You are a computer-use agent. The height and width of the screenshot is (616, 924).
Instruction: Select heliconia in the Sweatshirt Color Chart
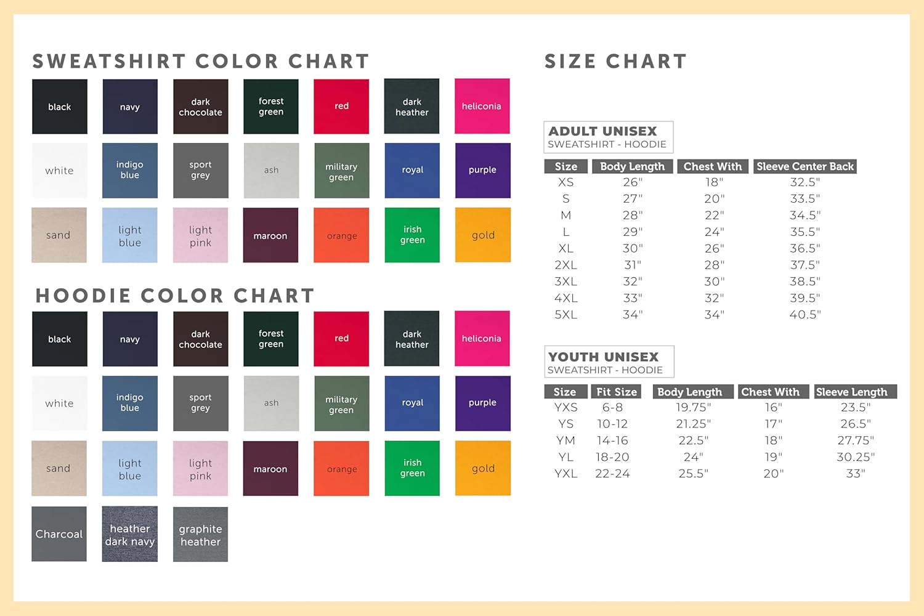(x=482, y=106)
